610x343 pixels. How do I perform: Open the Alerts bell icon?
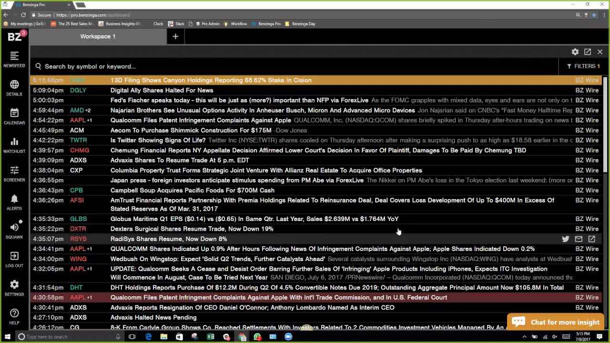pos(14,202)
